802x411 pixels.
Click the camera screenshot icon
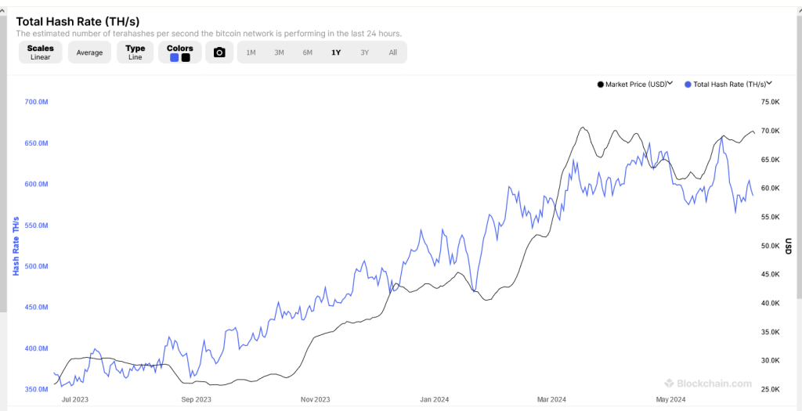(x=219, y=52)
